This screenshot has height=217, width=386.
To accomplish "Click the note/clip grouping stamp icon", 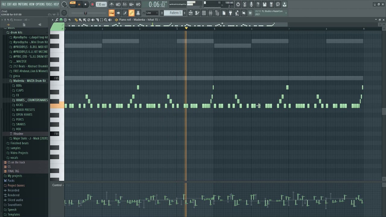I will [x=138, y=13].
